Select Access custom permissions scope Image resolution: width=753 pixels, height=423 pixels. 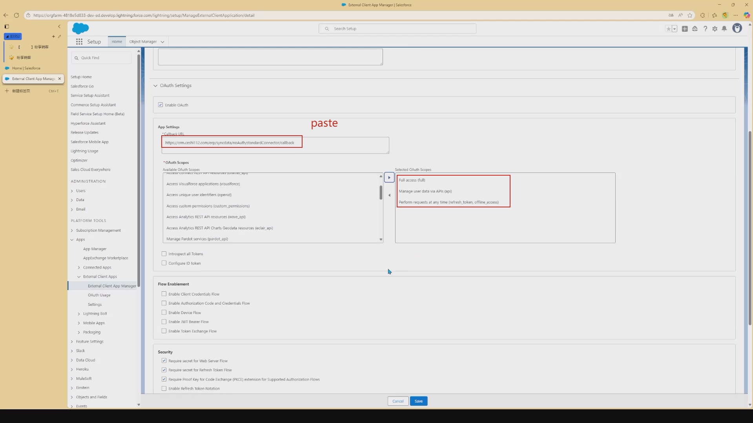[208, 206]
